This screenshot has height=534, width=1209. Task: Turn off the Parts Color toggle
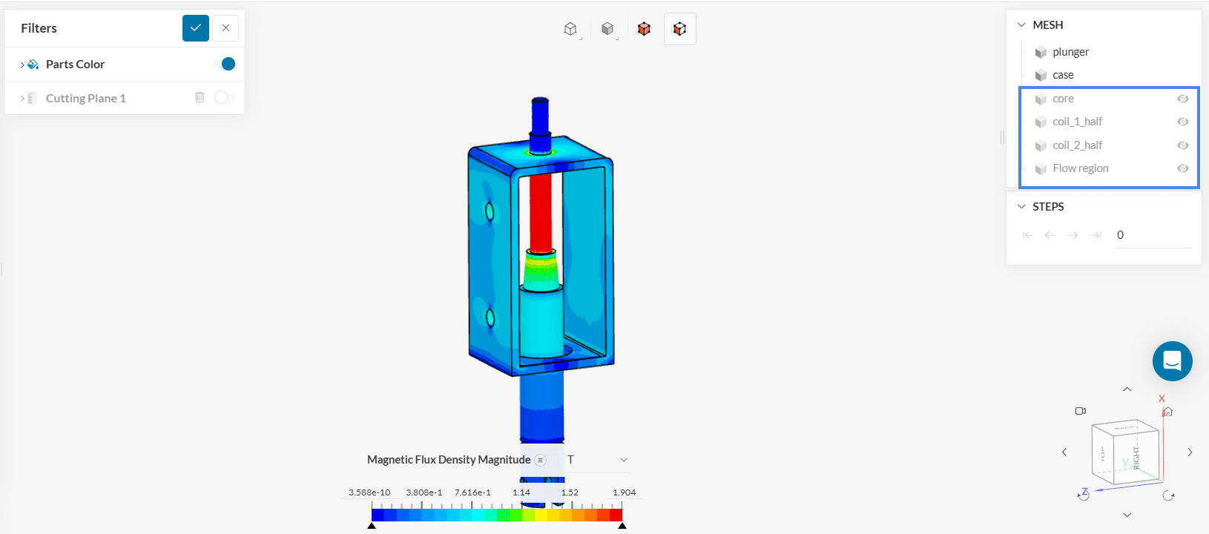[225, 64]
